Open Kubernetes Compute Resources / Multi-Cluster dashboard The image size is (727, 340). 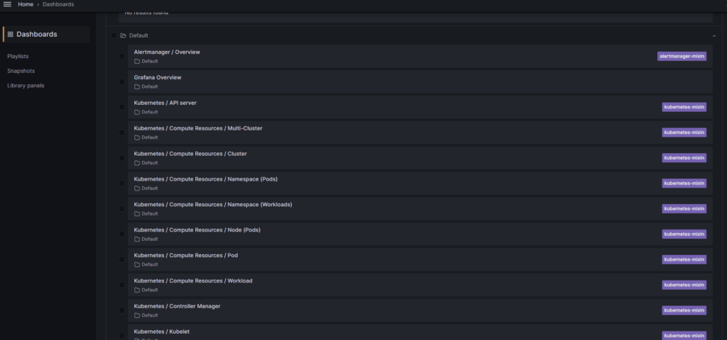pos(198,128)
